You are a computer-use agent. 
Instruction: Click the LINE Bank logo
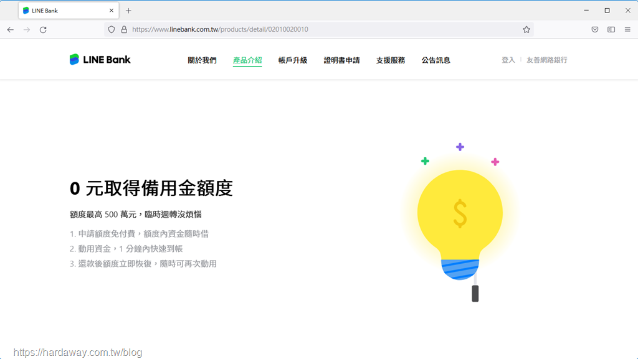coord(100,60)
